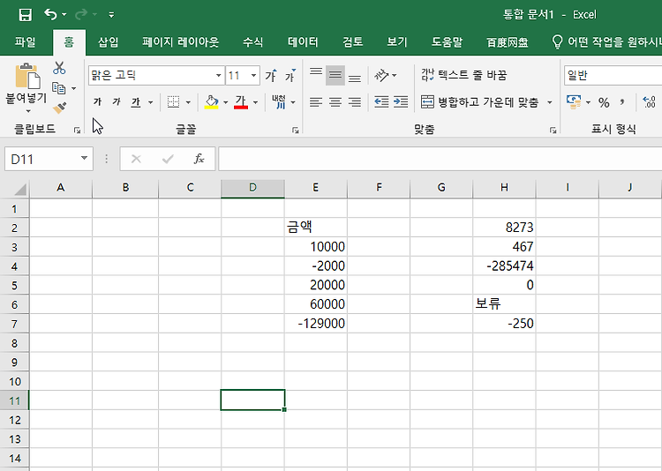Viewport: 662px width, 471px height.
Task: Click Percent Style % icon
Action: pyautogui.click(x=604, y=102)
